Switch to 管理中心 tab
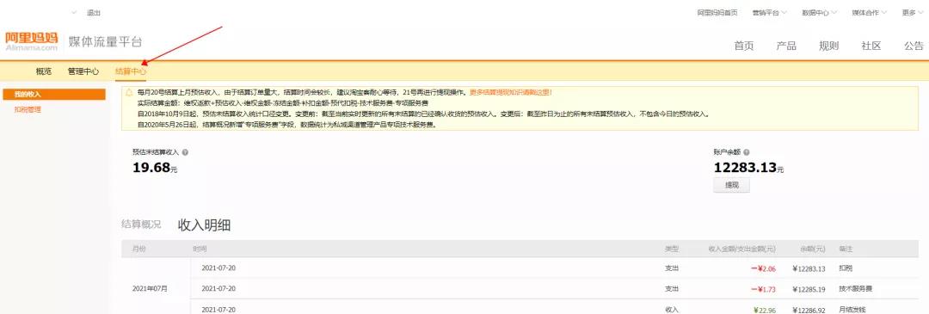 tap(83, 71)
